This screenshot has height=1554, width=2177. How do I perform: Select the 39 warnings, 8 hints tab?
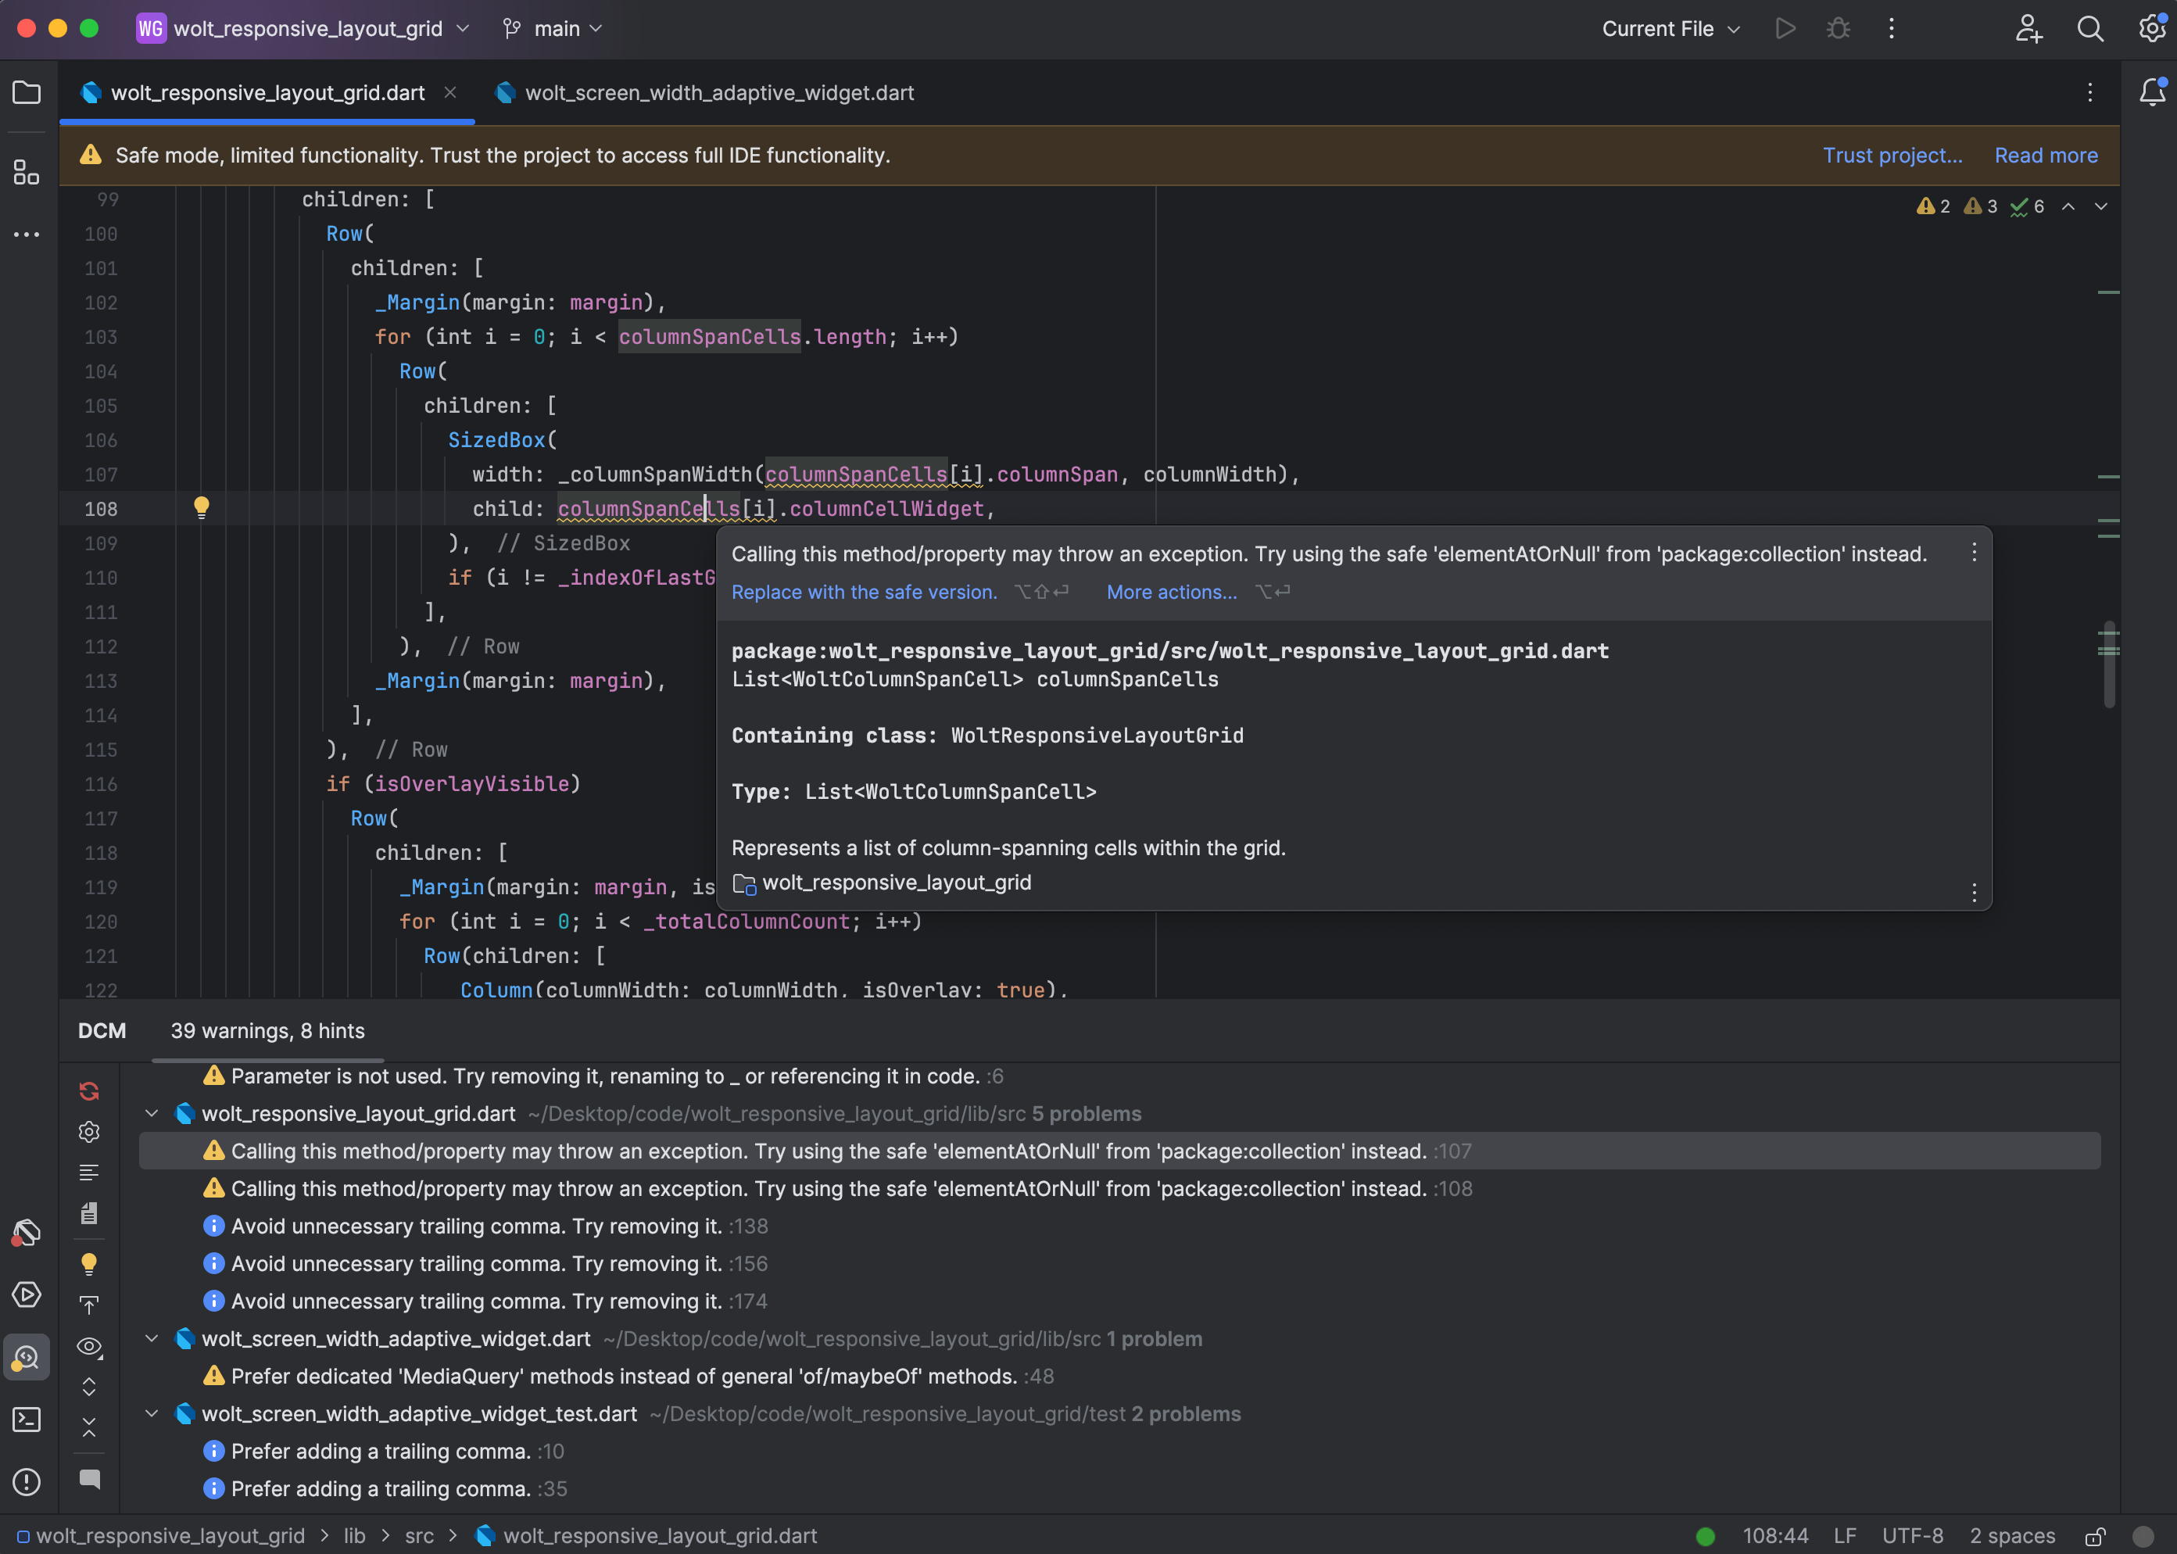coord(267,1030)
